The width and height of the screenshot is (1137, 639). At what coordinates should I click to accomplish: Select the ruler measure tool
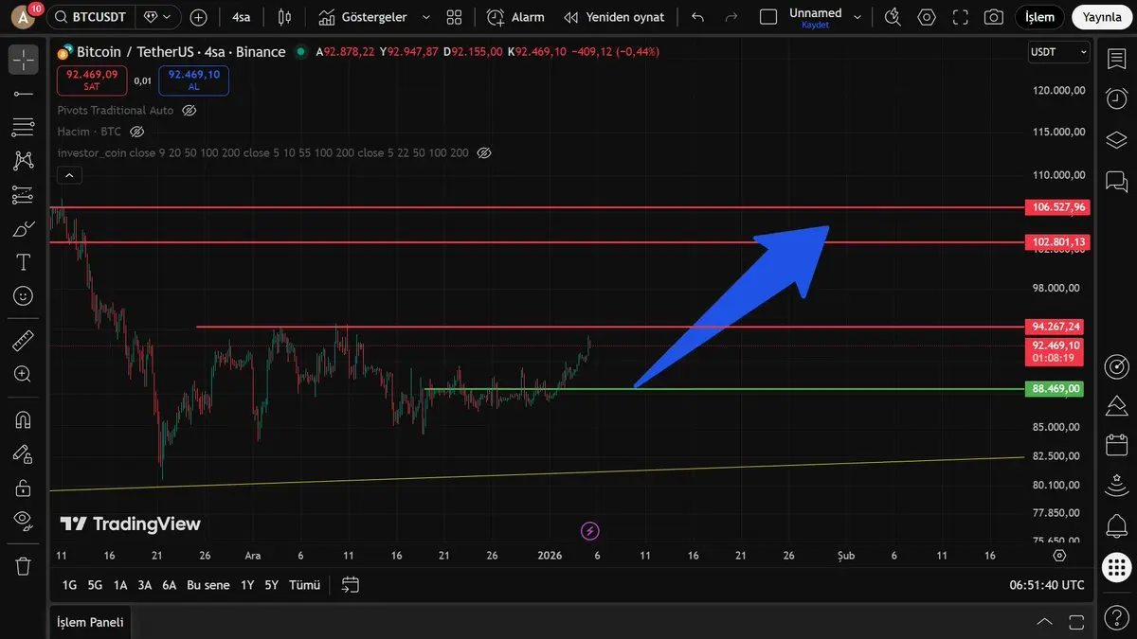[24, 340]
